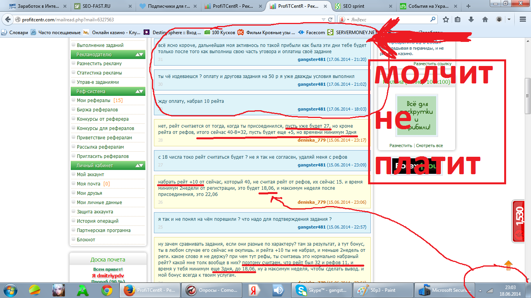Open deniska_779 profile in message 28
Image resolution: width=531 pixels, height=298 pixels.
pos(312,140)
